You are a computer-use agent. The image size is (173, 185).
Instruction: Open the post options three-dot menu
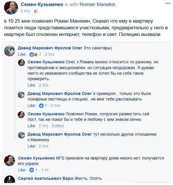[x=168, y=3]
